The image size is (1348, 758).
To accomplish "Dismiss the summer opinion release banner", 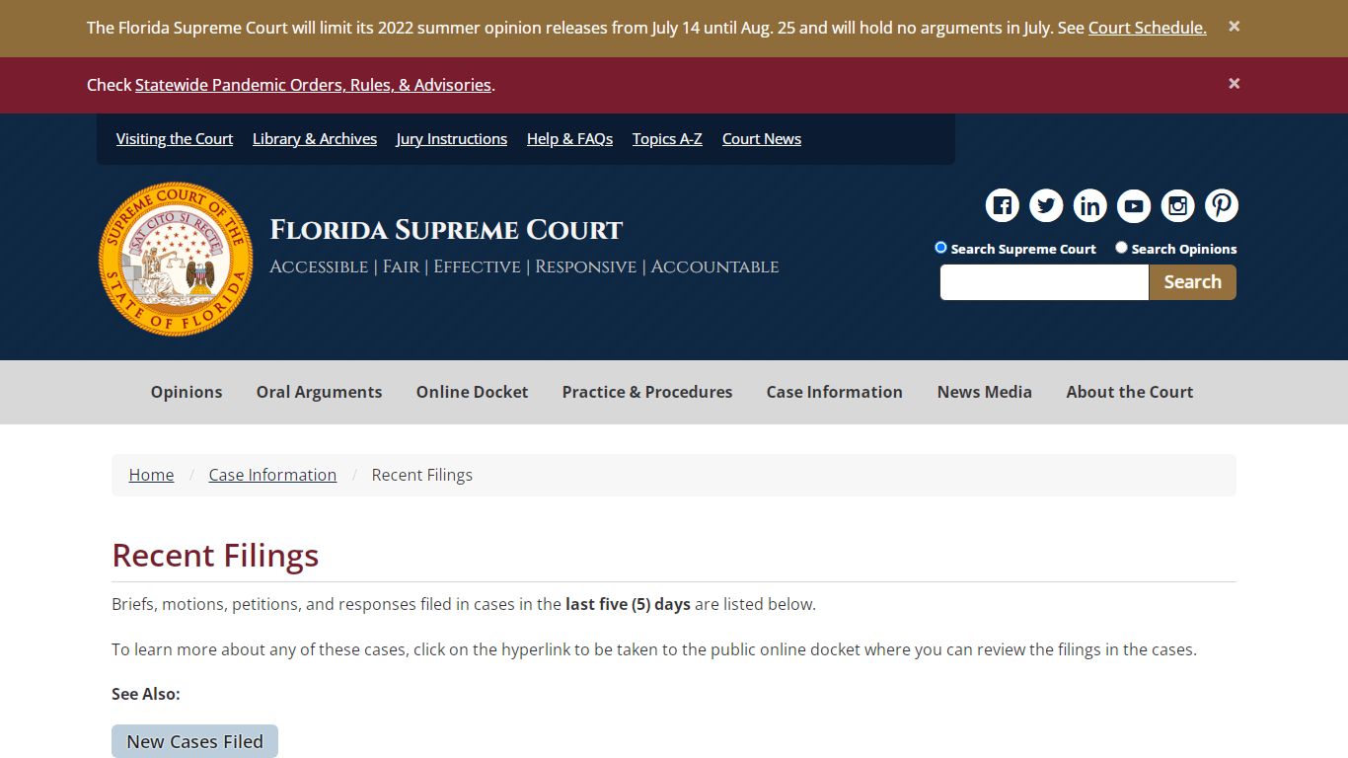I will tap(1234, 27).
